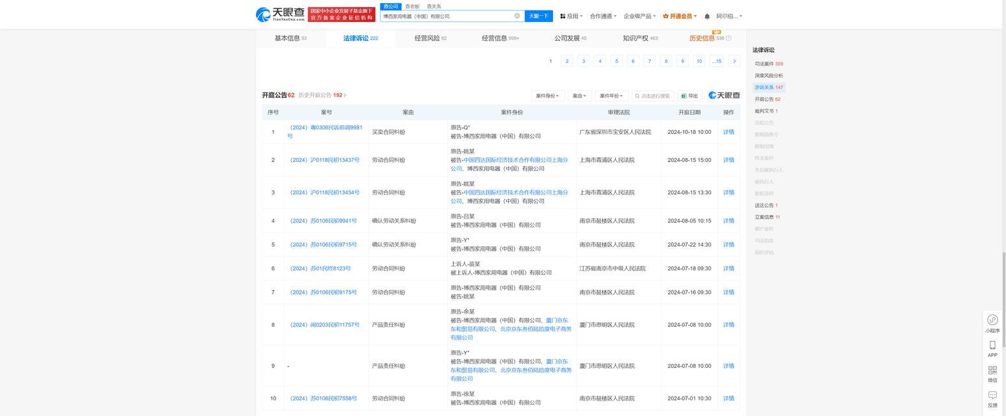1006x416 pixels.
Task: Switch to 经营风险 tab
Action: [x=430, y=38]
